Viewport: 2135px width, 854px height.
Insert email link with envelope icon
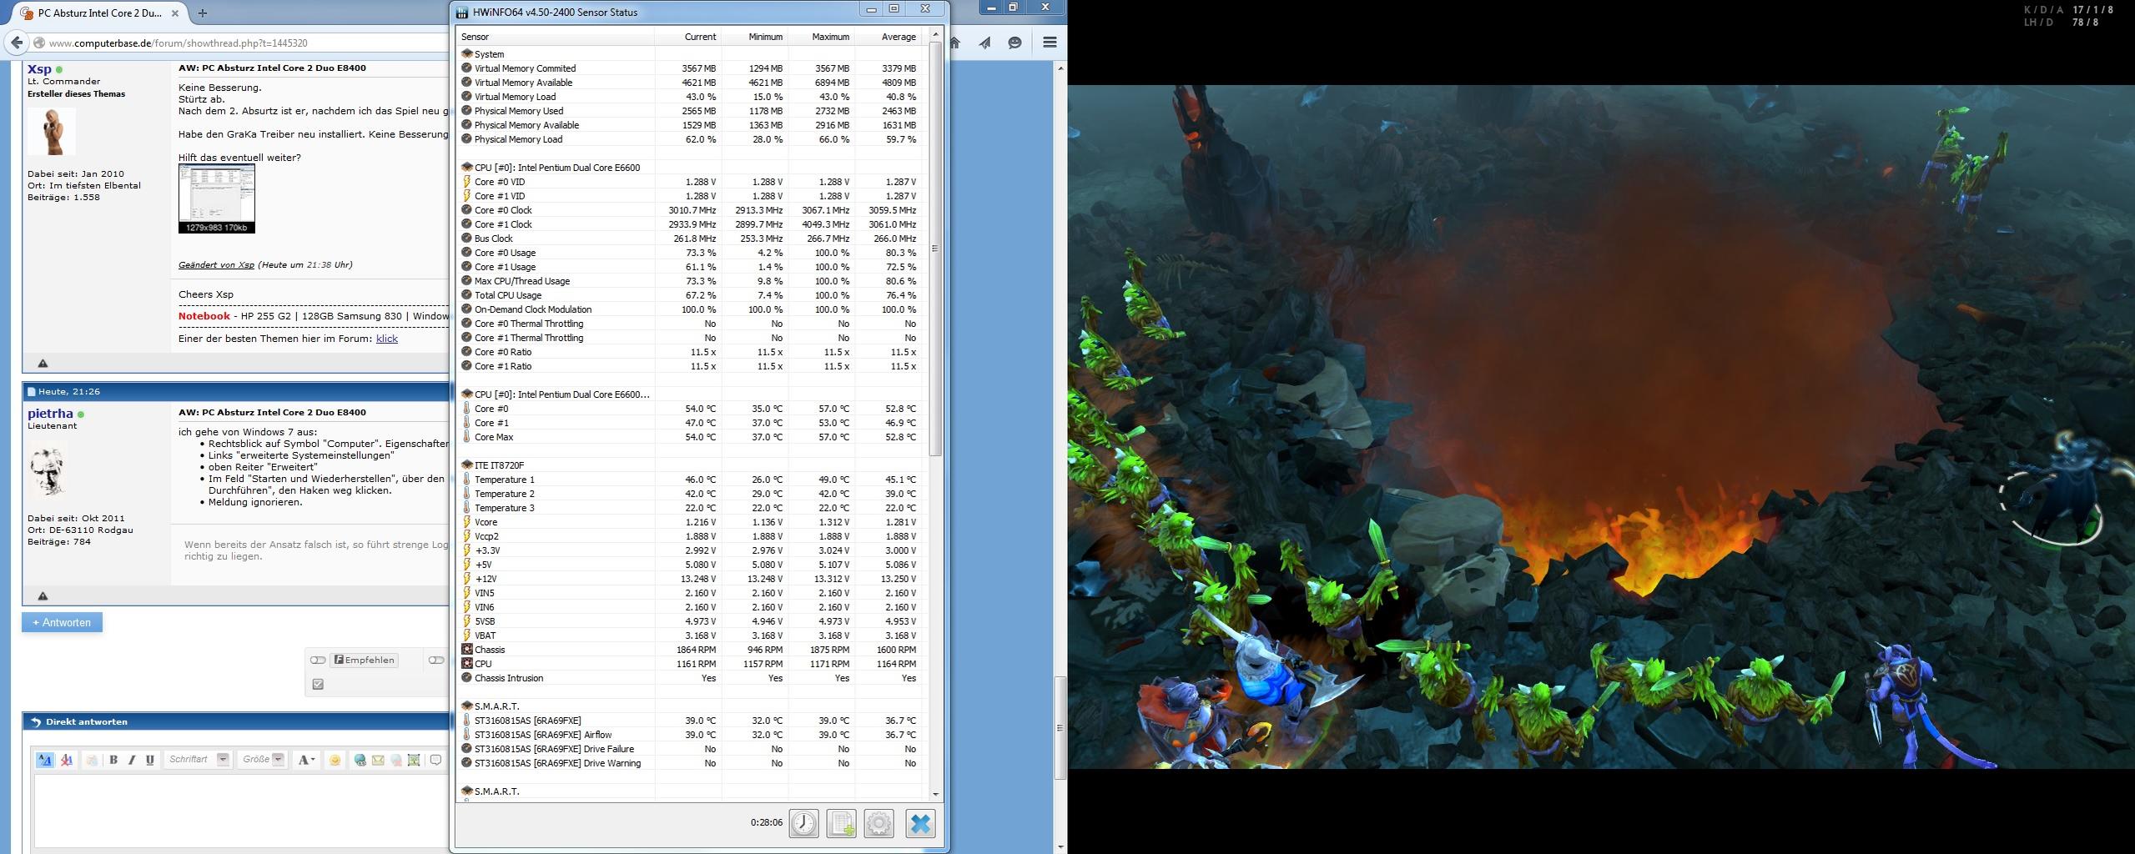pyautogui.click(x=378, y=760)
